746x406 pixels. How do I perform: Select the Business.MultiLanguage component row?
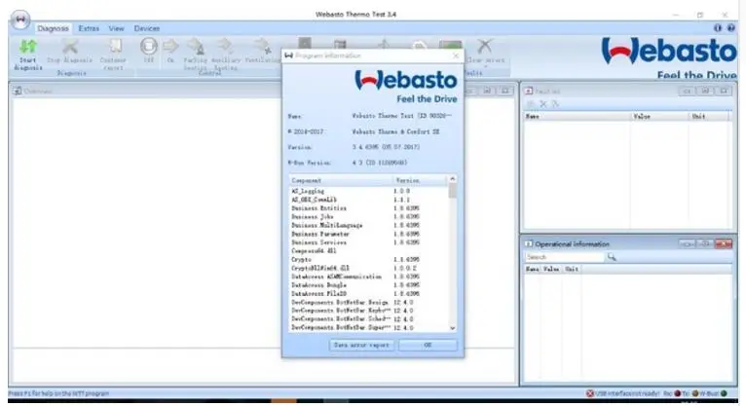tap(369, 225)
